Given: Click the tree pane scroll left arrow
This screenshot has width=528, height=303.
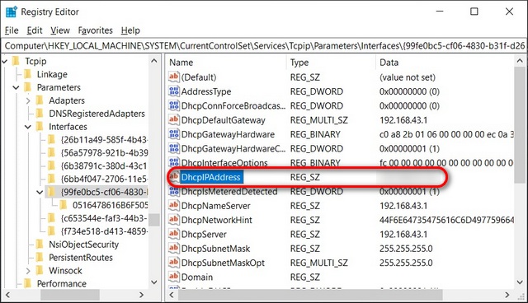Looking at the screenshot, I should [7, 295].
